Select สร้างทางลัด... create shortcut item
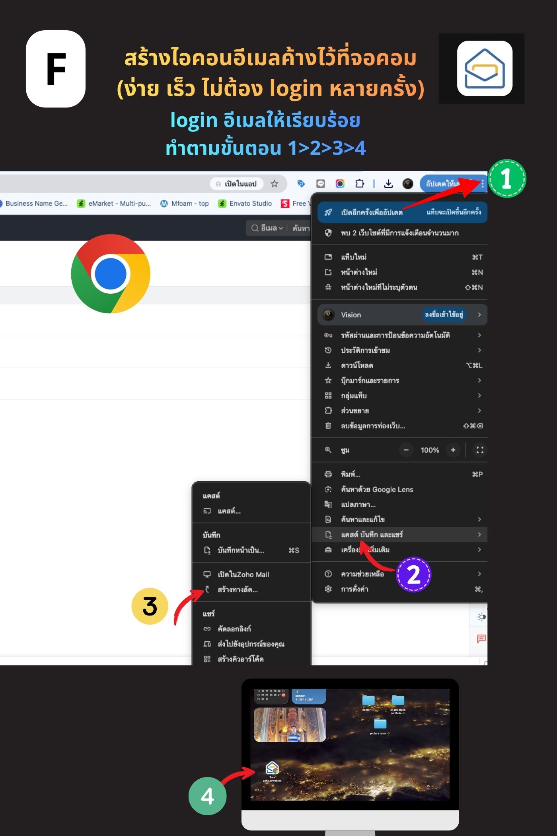 tap(251, 590)
